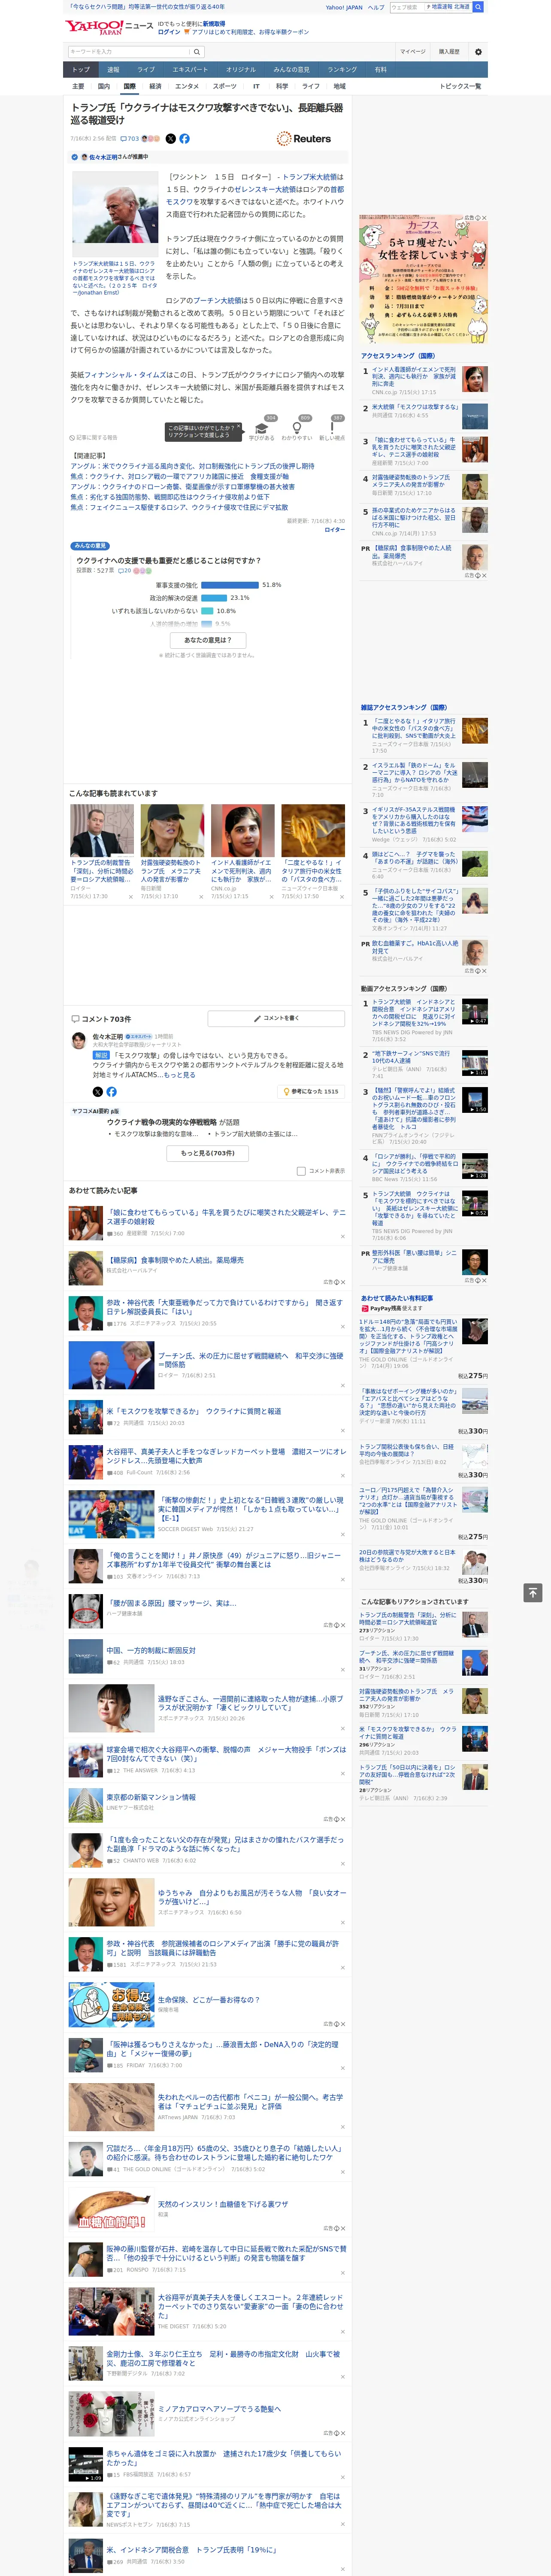
Task: Dismiss the トランプ氏の制裁警告 recommended card
Action: (x=131, y=897)
